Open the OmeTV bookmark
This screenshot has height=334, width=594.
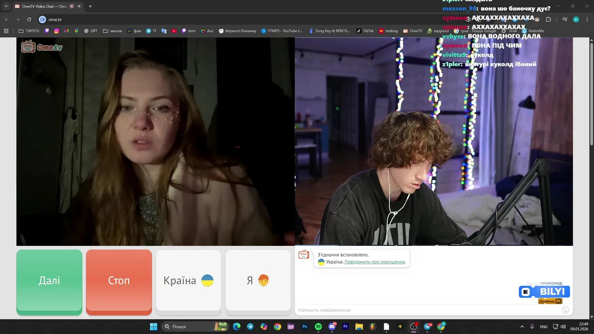point(413,31)
